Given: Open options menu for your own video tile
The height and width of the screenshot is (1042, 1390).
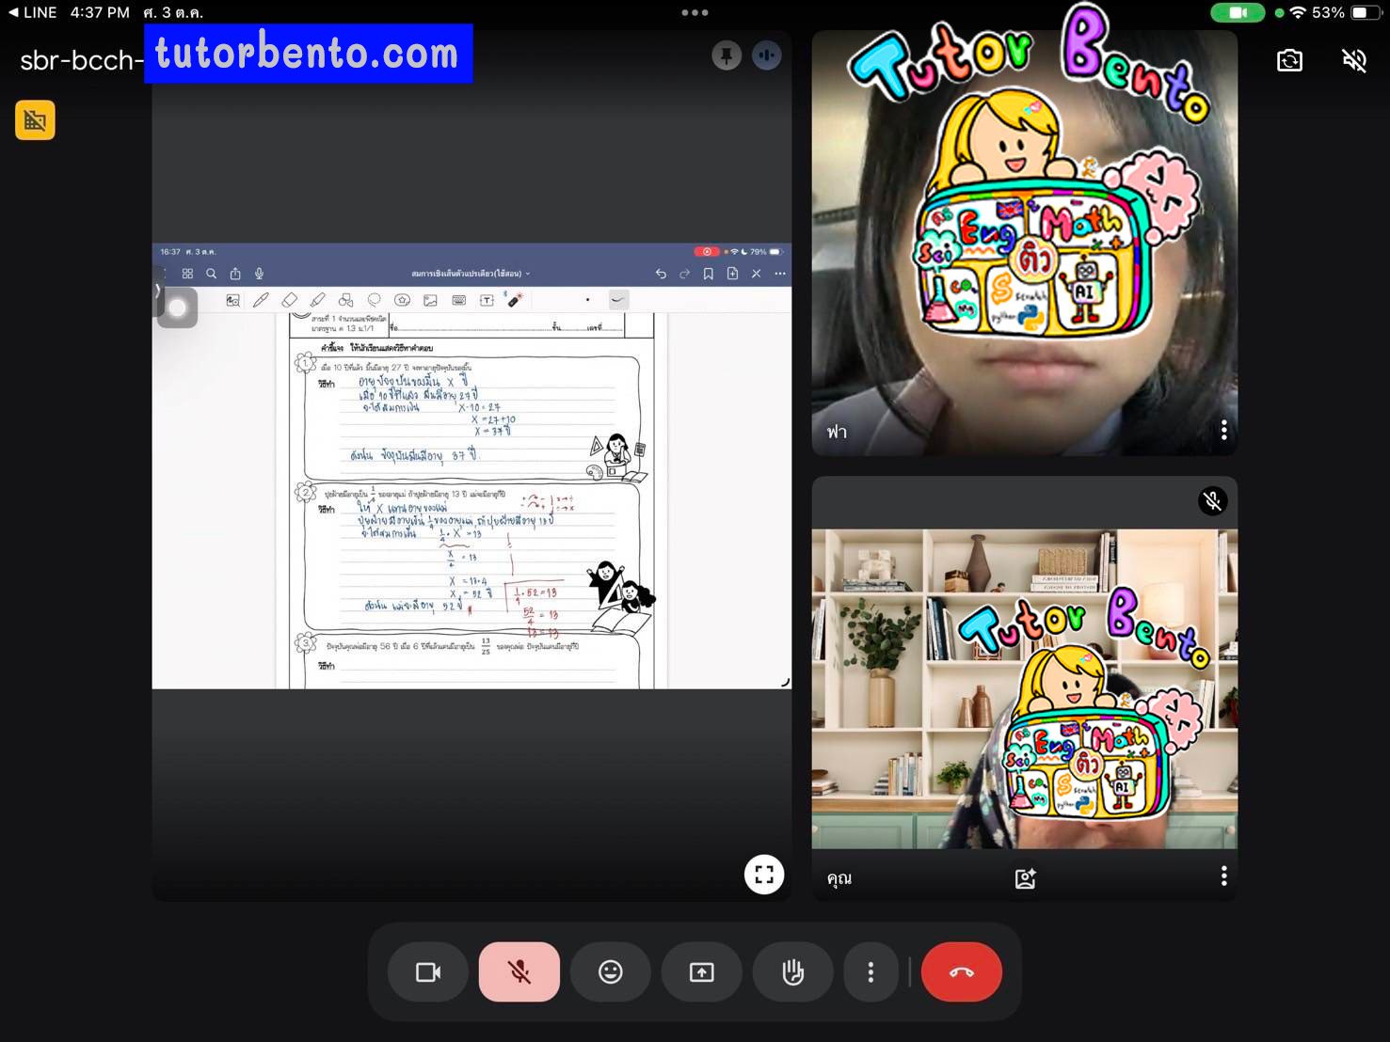Looking at the screenshot, I should pyautogui.click(x=1223, y=876).
